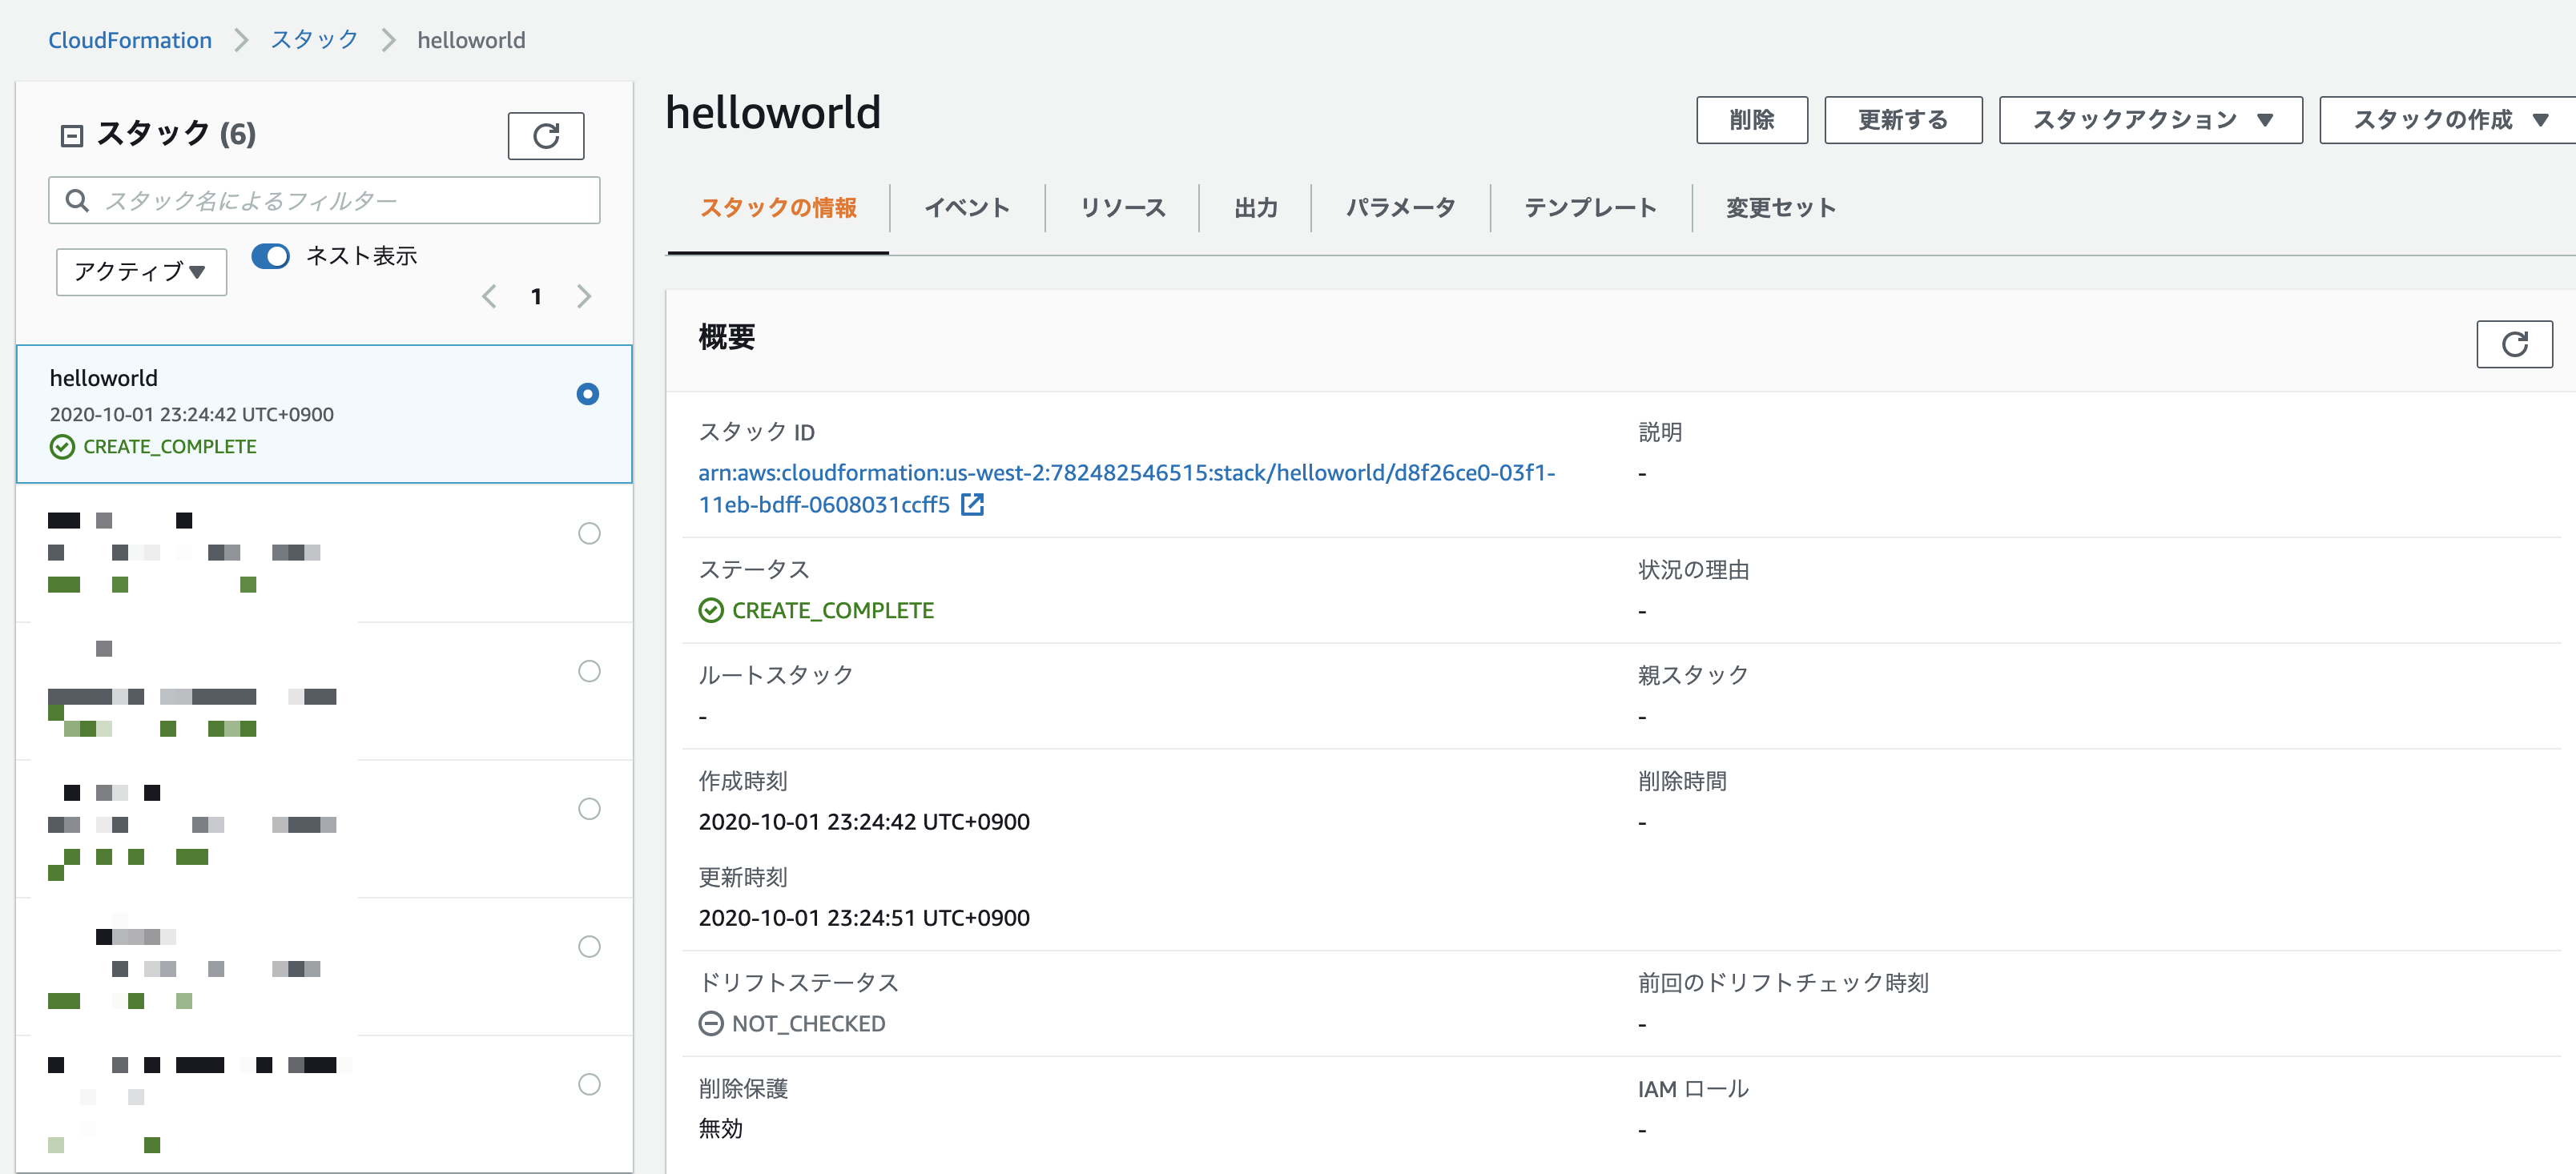Go to next page of stacks
This screenshot has width=2576, height=1174.
tap(584, 296)
